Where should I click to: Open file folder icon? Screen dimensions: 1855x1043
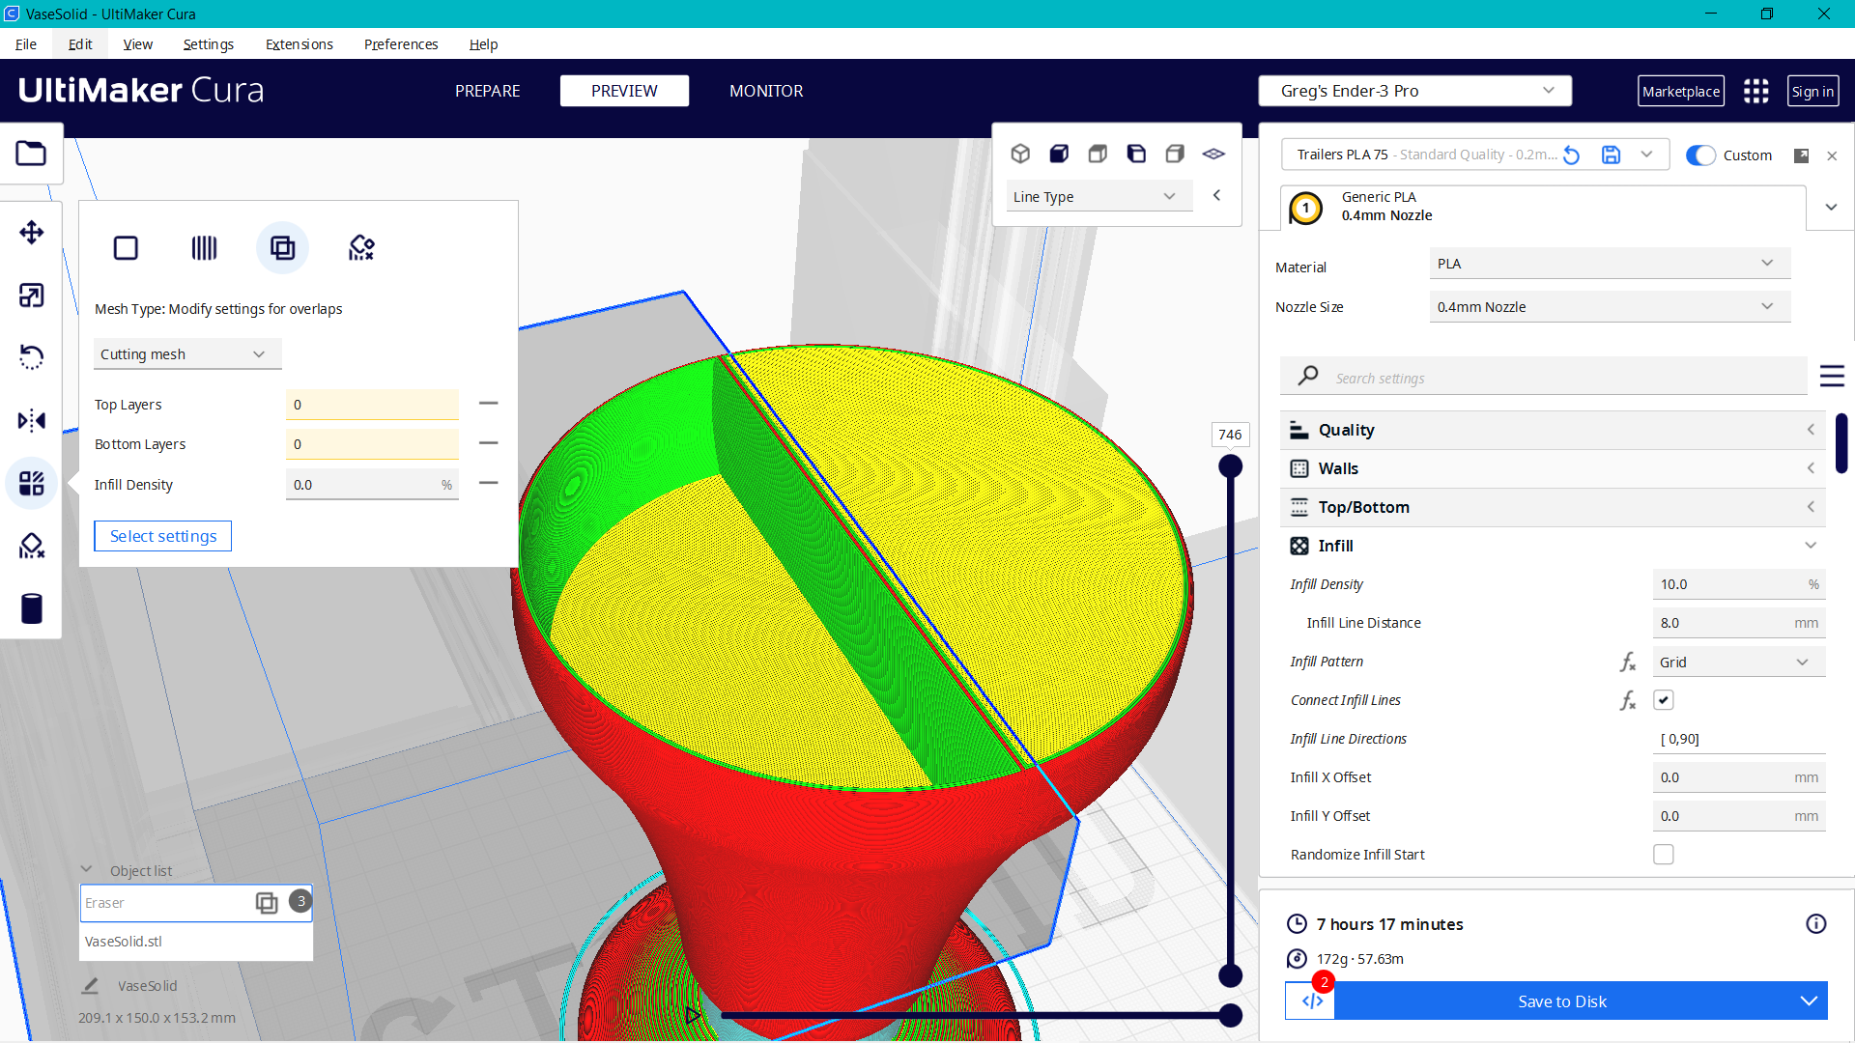(x=31, y=154)
